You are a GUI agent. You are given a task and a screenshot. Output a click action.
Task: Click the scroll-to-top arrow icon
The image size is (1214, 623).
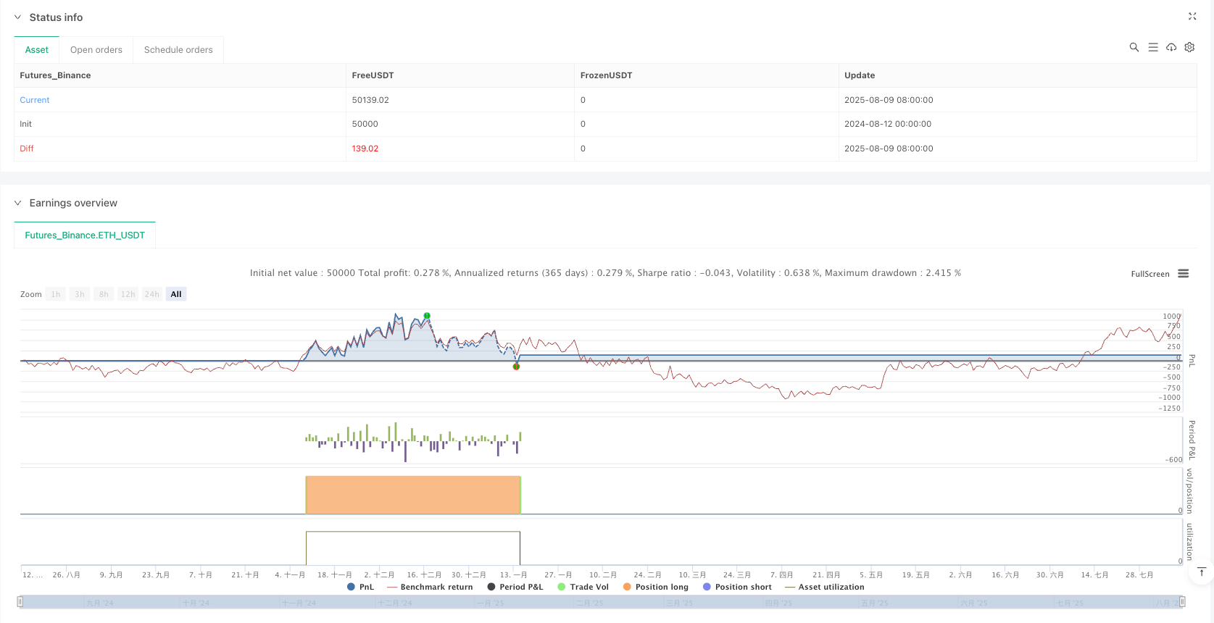point(1201,572)
